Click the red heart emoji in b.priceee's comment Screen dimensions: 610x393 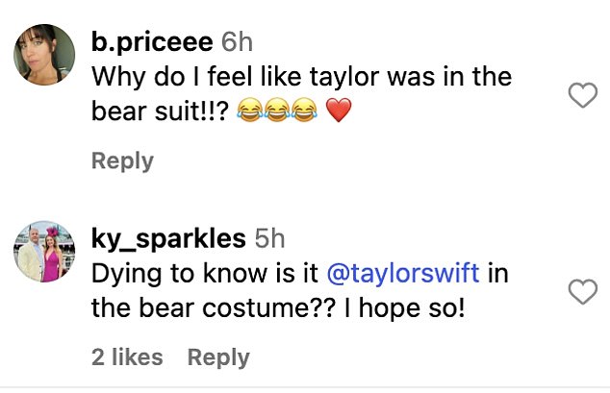click(x=336, y=112)
